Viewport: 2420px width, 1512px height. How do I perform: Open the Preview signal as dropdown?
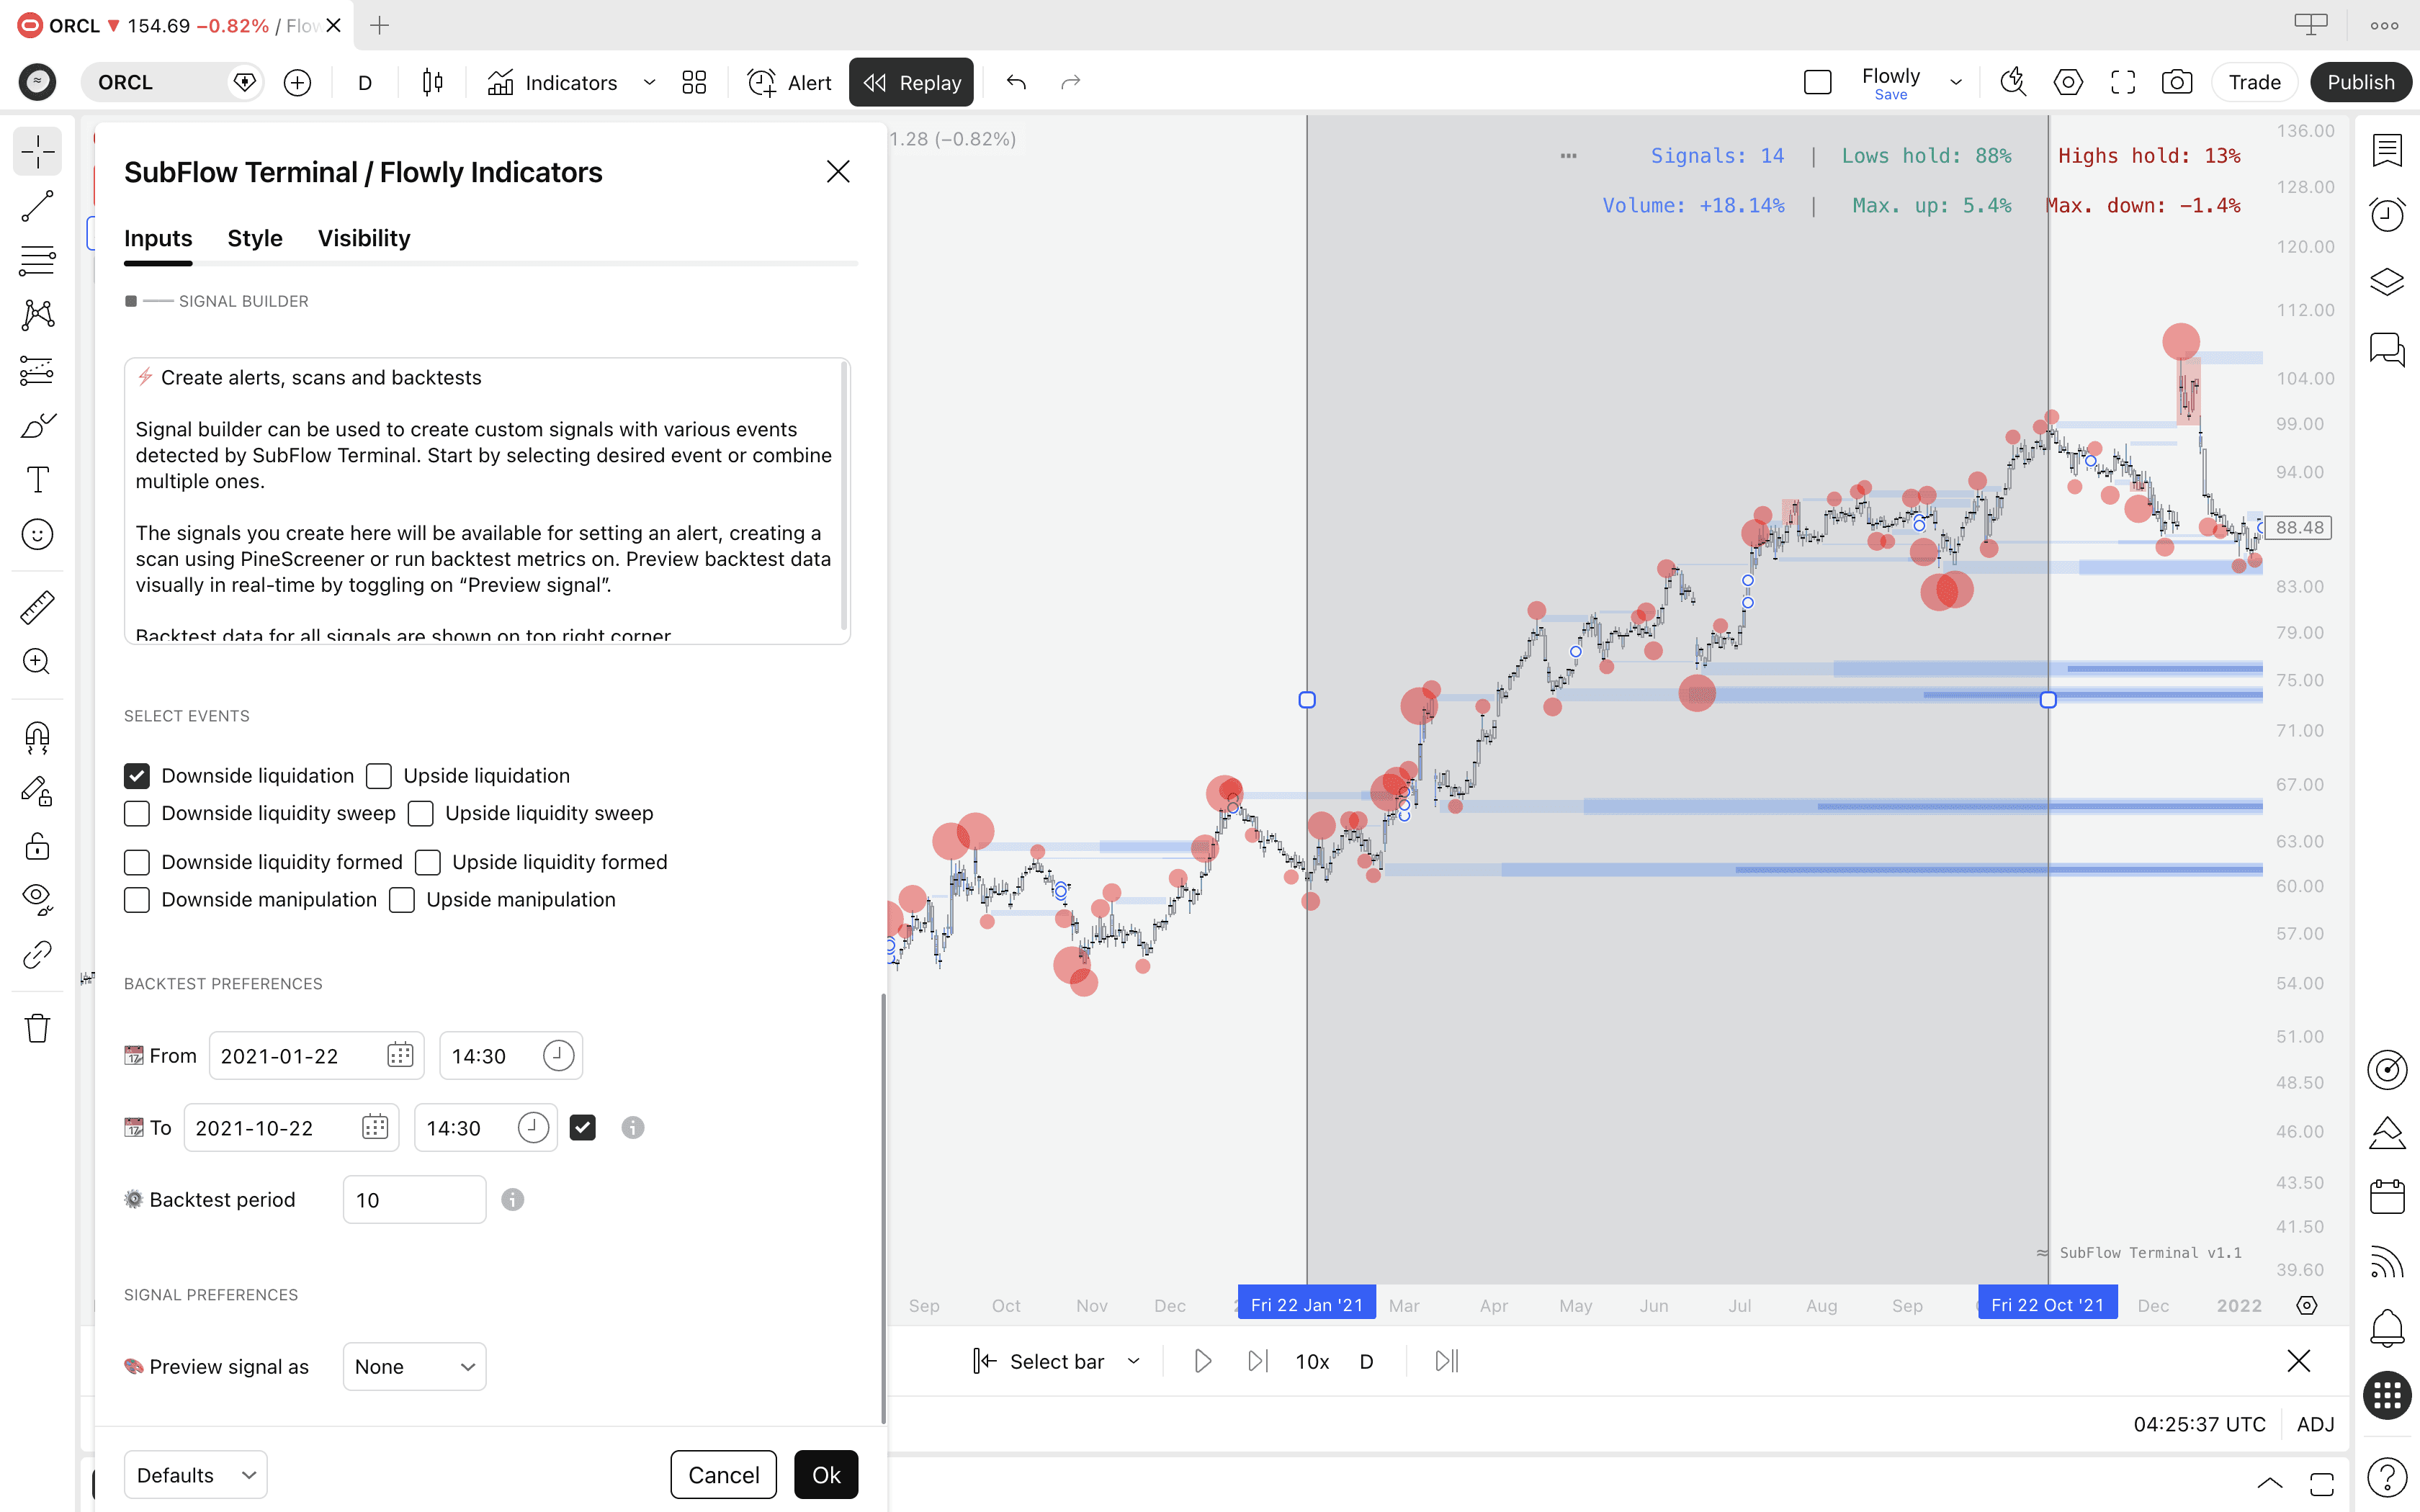[x=413, y=1366]
